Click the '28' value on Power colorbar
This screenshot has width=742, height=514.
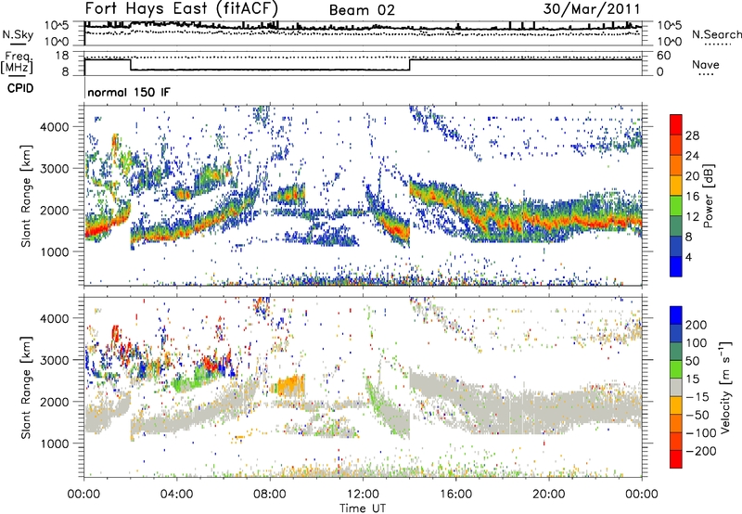click(692, 135)
